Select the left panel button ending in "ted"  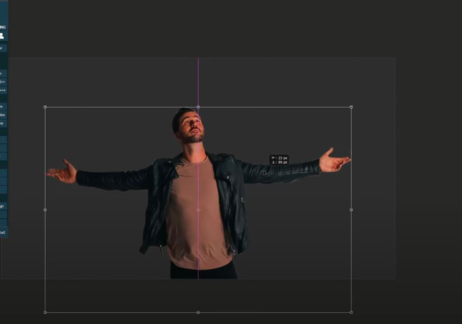(3, 232)
